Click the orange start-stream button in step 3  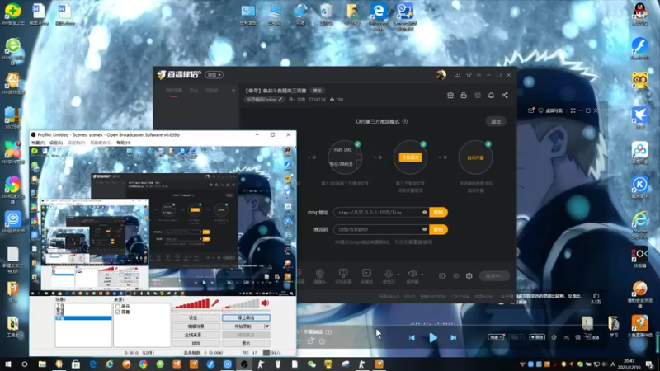click(x=410, y=157)
